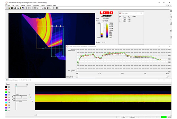Click the Time/Temp Graph window title bar
The image size is (177, 119).
click(119, 47)
